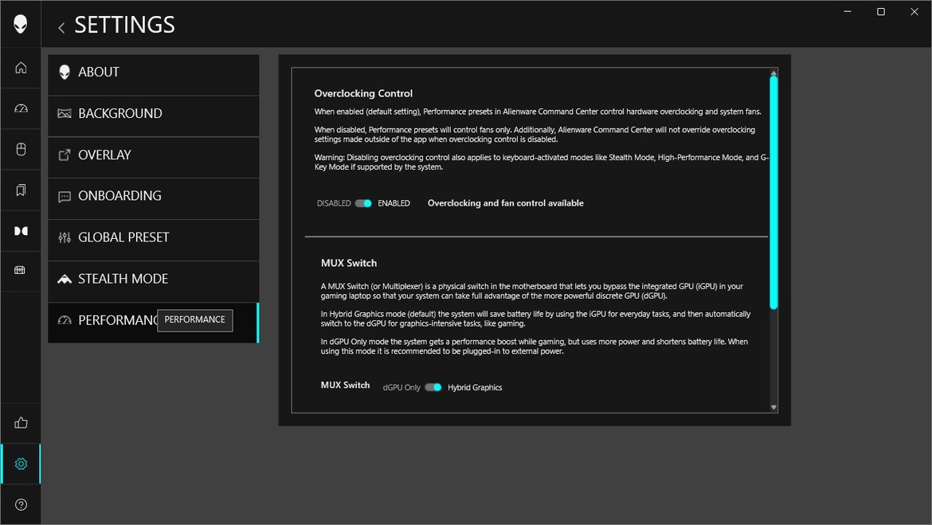Open the ABOUT settings section

[x=153, y=72]
